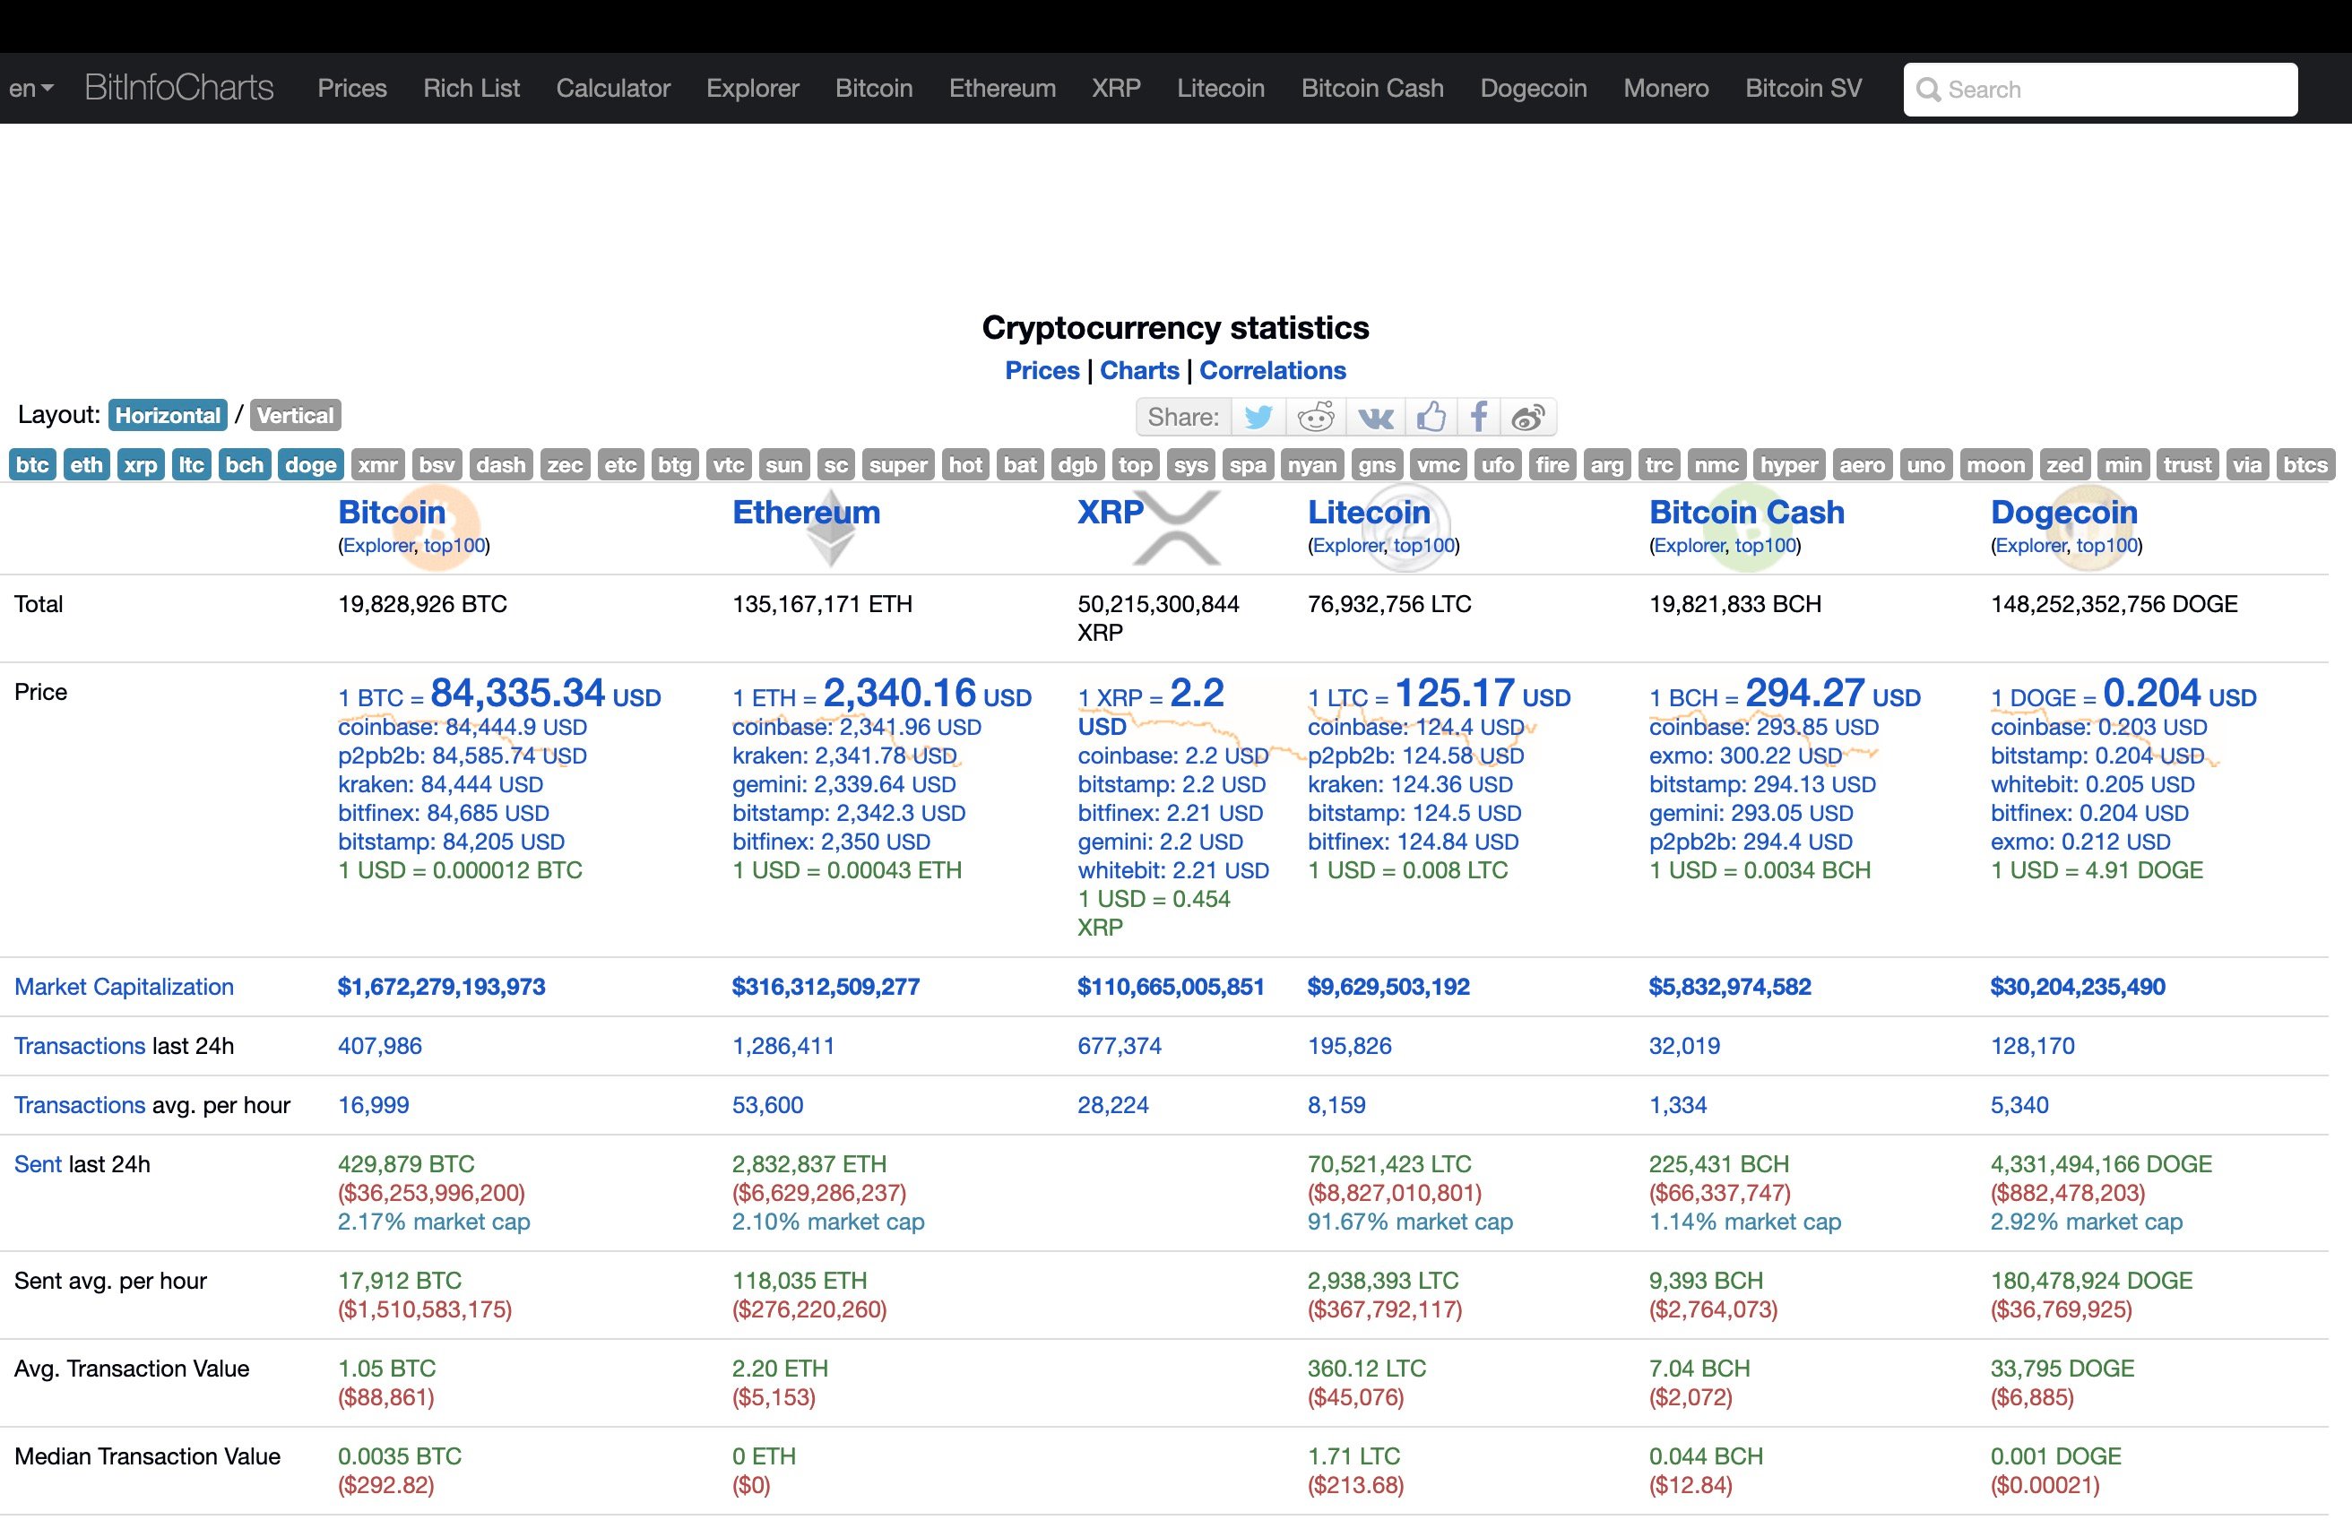Image resolution: width=2352 pixels, height=1520 pixels.
Task: Open Dogecoin's Explorer link
Action: point(2031,546)
